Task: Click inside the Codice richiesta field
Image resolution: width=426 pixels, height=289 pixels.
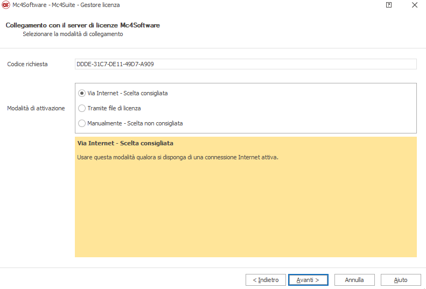Action: (246, 64)
